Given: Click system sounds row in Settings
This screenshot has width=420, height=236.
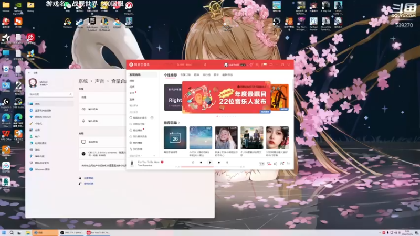Looking at the screenshot, I should 103,142.
